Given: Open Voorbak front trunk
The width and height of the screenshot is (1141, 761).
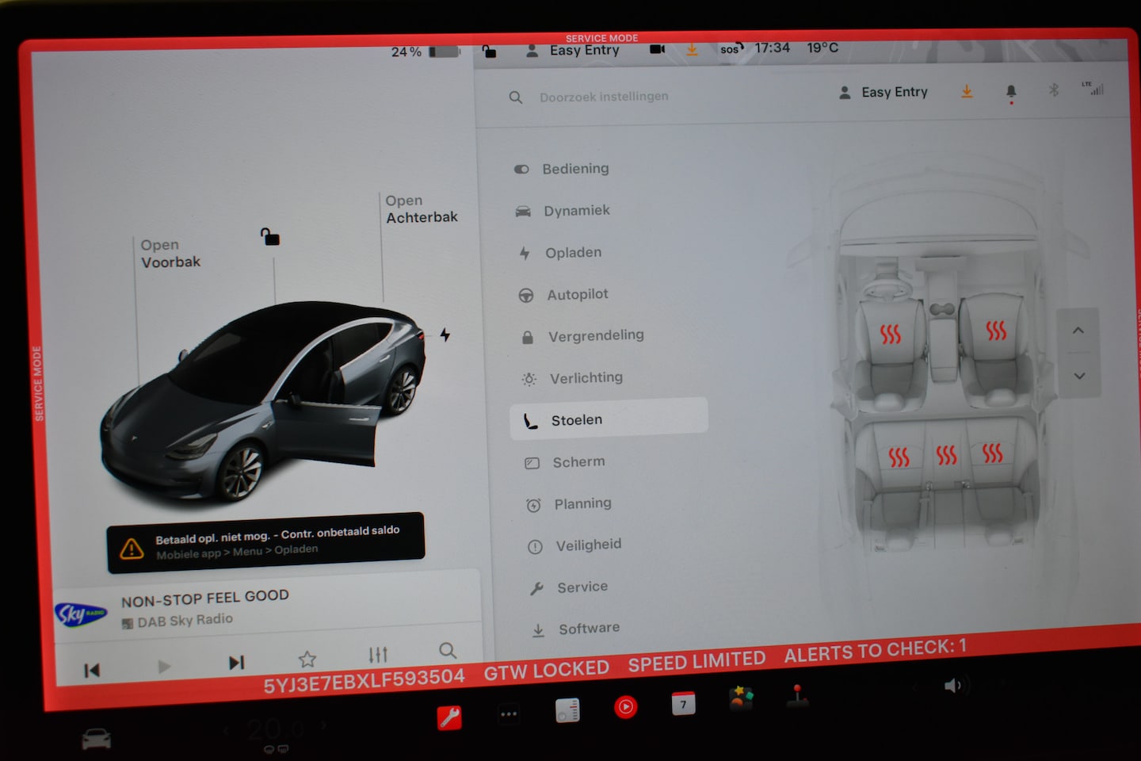Looking at the screenshot, I should tap(170, 254).
